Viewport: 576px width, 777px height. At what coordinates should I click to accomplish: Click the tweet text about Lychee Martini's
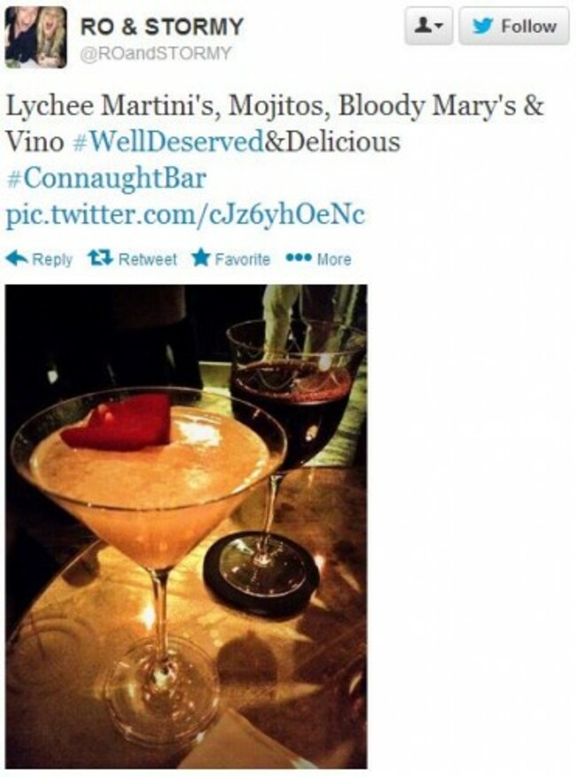tap(275, 123)
